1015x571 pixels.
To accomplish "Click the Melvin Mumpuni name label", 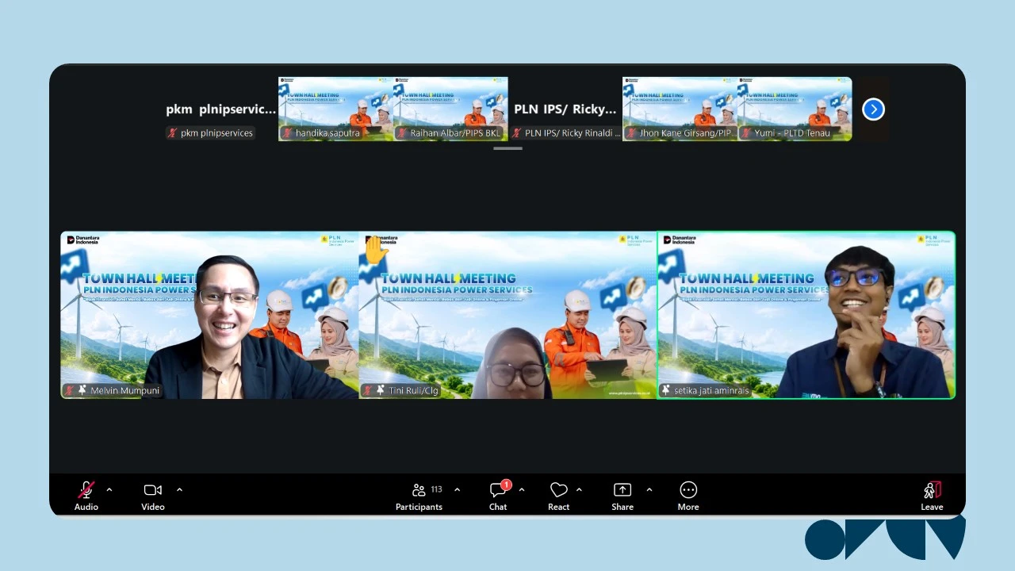I will tap(124, 390).
